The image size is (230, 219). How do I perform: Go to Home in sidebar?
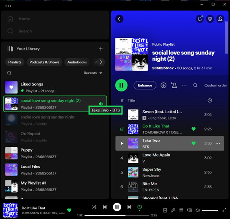point(19,19)
